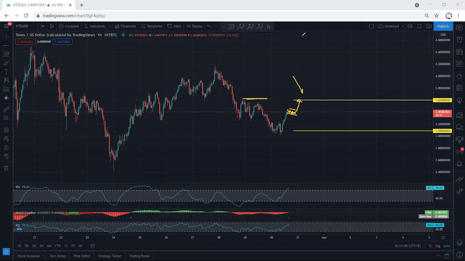The width and height of the screenshot is (465, 261).
Task: Open the calendar panel icon
Action: [459, 88]
